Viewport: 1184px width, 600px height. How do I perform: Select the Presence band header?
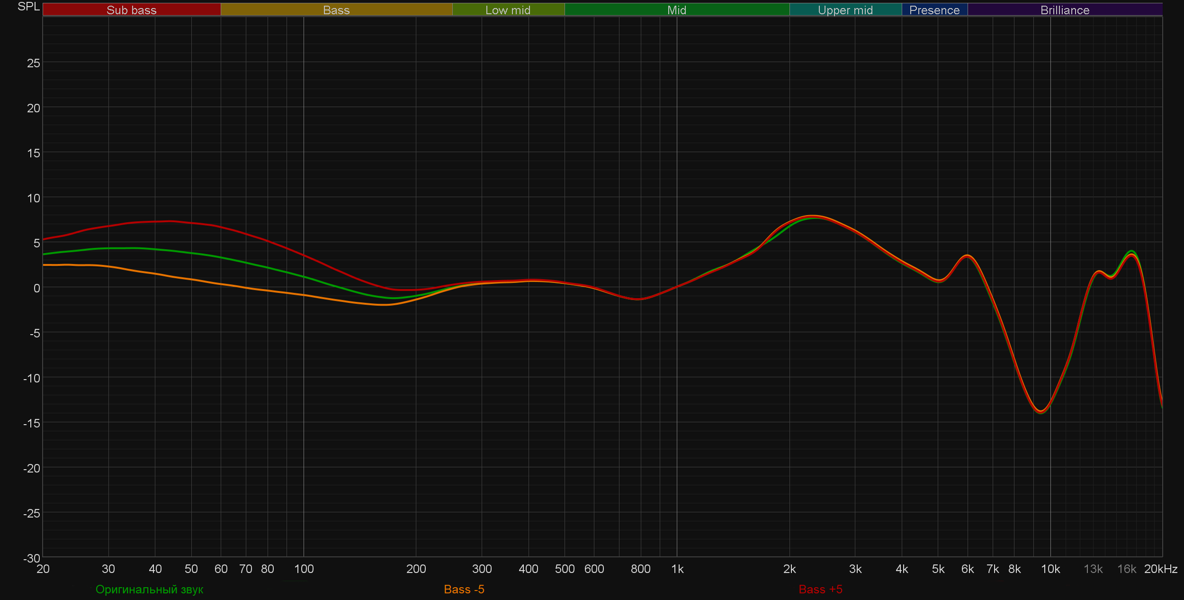934,10
